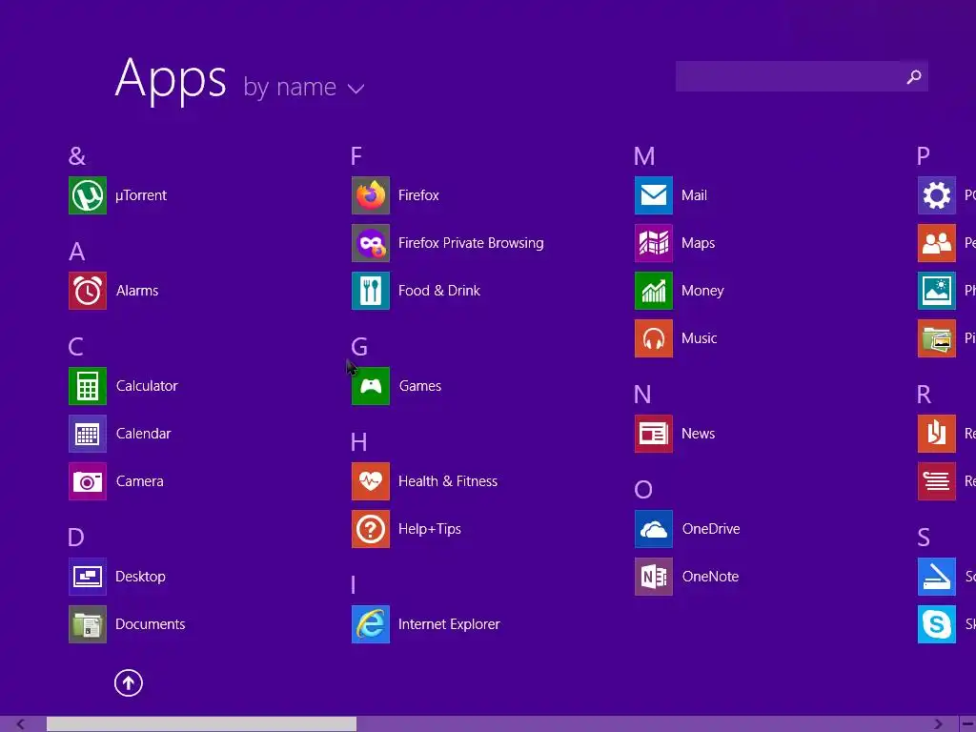Open the Food & Drink icon

371,291
